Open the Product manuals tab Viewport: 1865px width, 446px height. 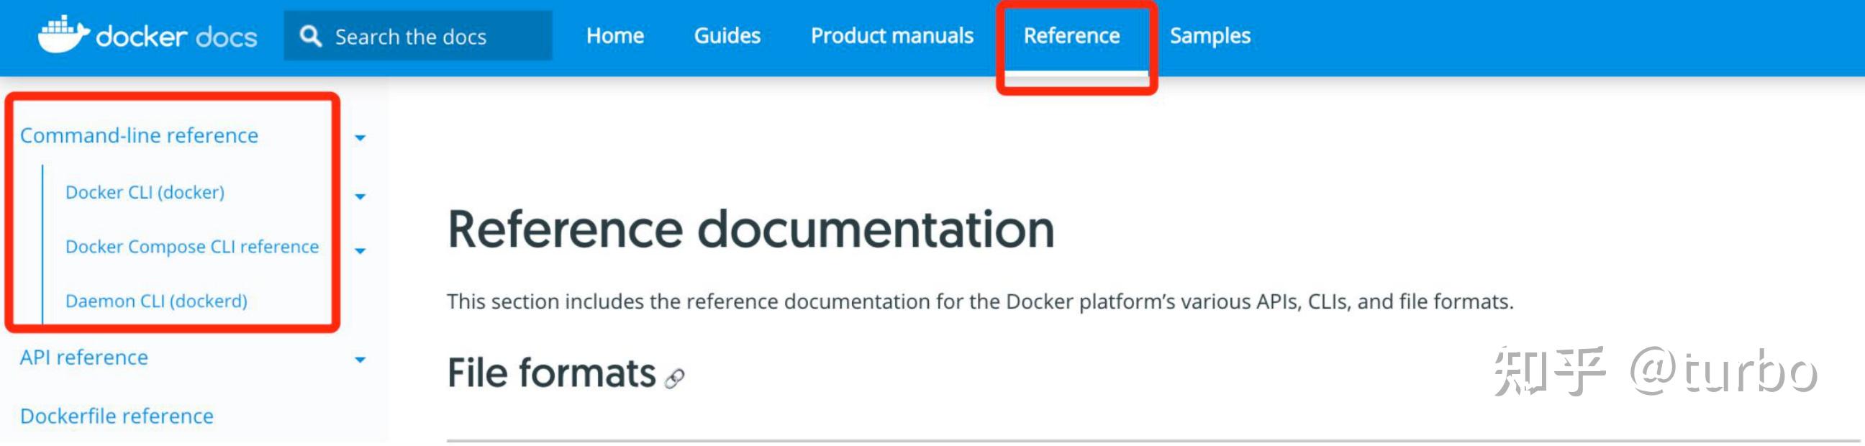tap(892, 35)
